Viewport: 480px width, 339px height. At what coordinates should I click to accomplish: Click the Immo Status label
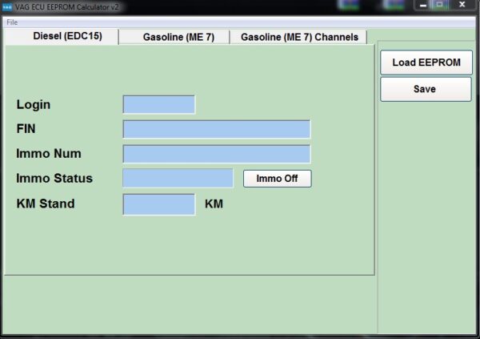coord(54,178)
